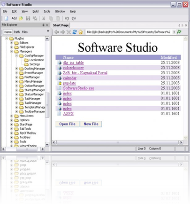Click the Undo arrow icon
190x204 pixels.
coord(67,18)
